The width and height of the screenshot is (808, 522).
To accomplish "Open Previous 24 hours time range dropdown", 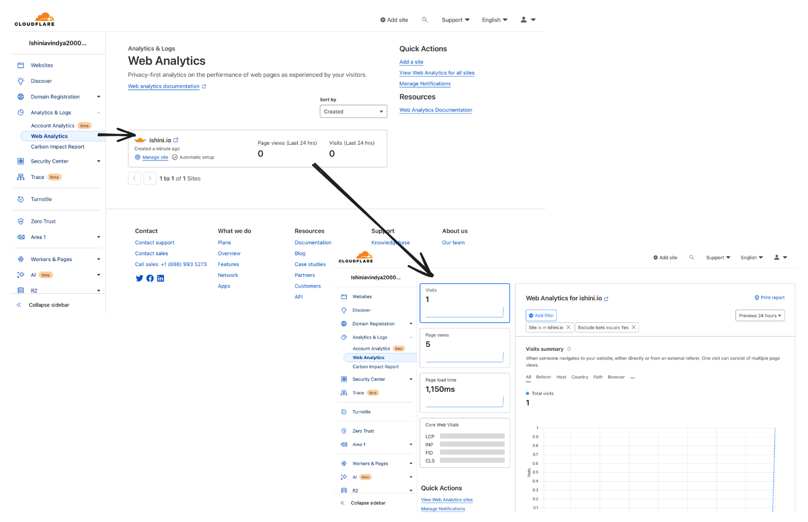I will (x=760, y=316).
